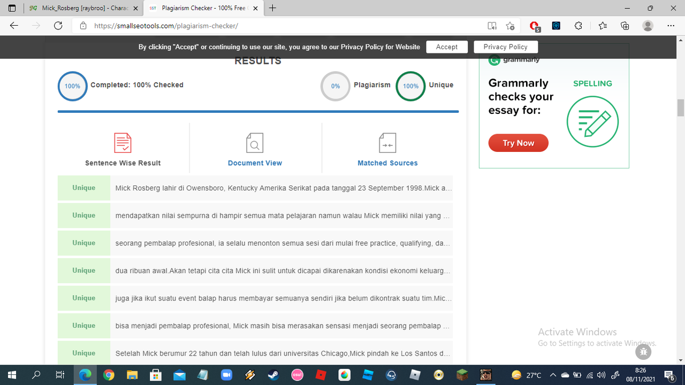Open network Wi-Fi settings in tray
The width and height of the screenshot is (685, 385).
(589, 375)
